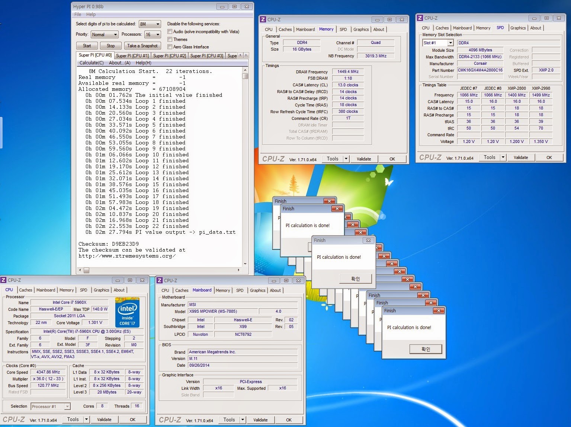The image size is (571, 427).
Task: Click 확인 in the Finish dialog with grey close button
Action: tap(356, 278)
